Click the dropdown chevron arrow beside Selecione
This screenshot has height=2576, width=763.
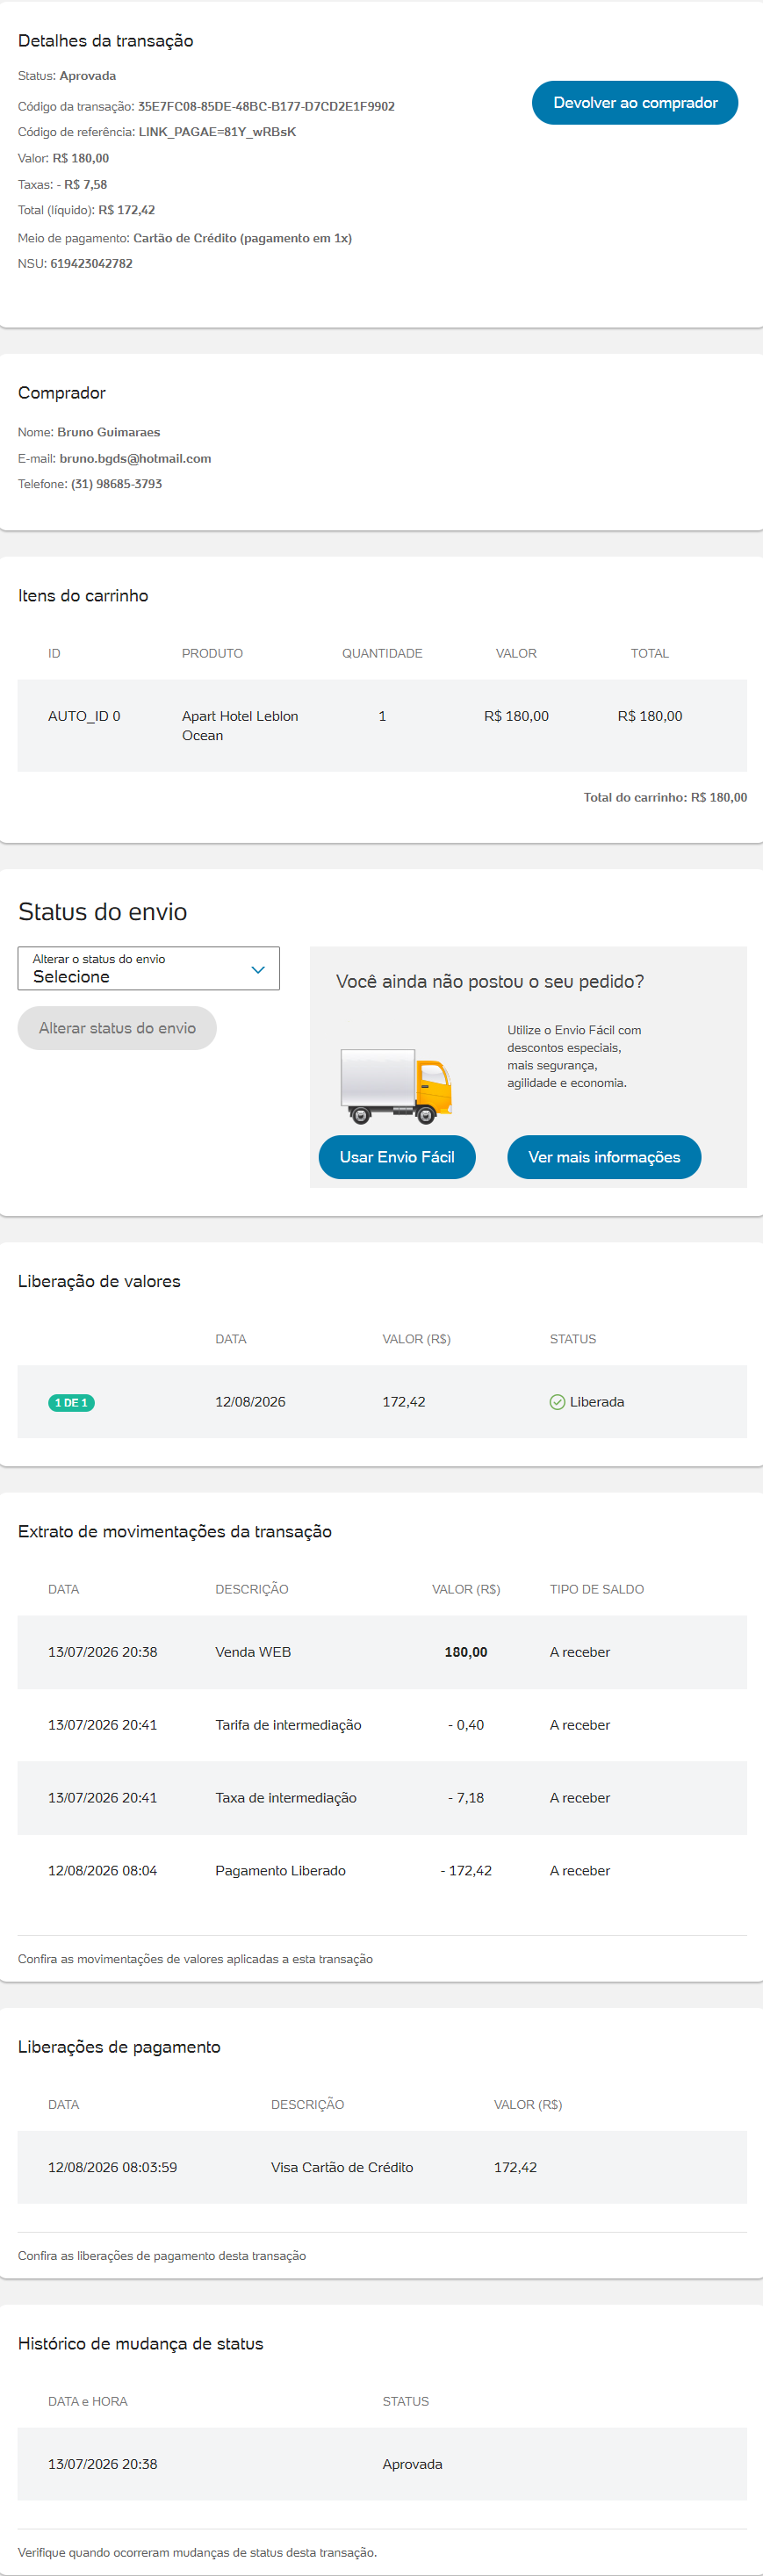click(258, 970)
